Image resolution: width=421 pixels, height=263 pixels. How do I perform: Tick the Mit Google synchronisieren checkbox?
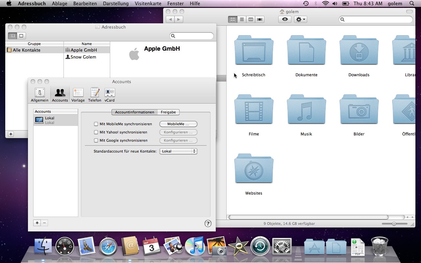coord(96,140)
